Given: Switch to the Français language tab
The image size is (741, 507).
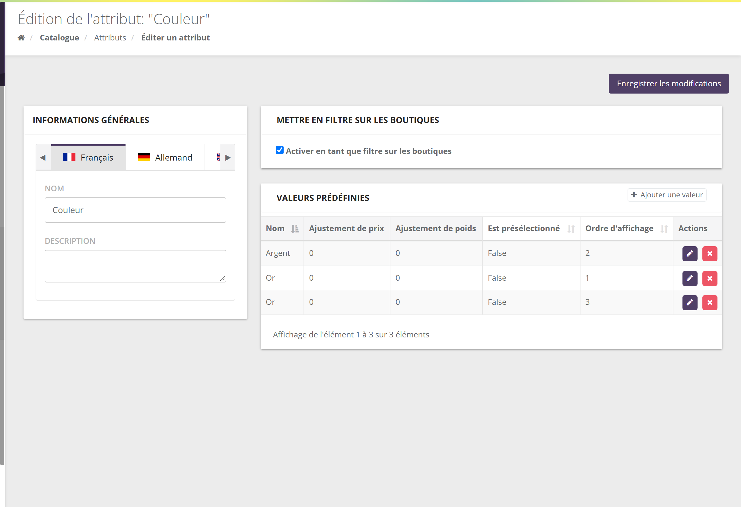Looking at the screenshot, I should point(88,158).
